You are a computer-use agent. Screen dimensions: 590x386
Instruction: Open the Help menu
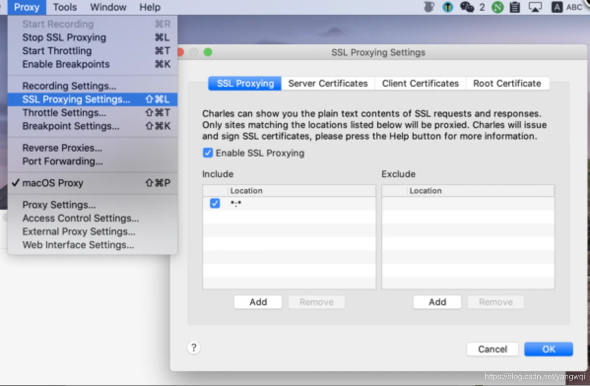[150, 7]
